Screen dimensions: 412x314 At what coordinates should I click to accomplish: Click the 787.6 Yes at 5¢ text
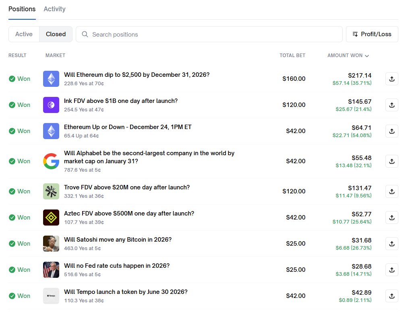(x=82, y=170)
